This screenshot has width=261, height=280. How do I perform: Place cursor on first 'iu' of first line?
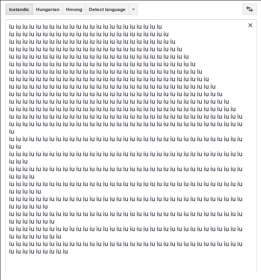(11, 27)
